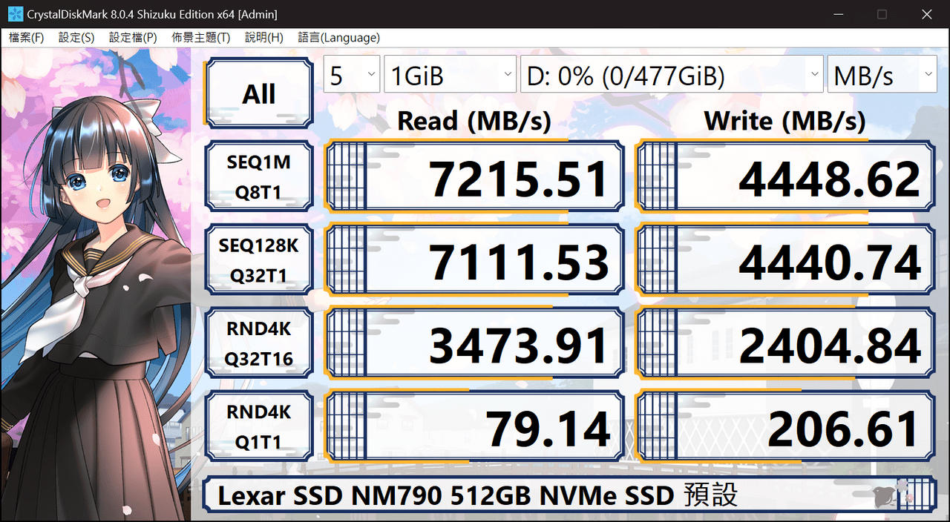Start the RND4K Q1T1 test

[259, 426]
